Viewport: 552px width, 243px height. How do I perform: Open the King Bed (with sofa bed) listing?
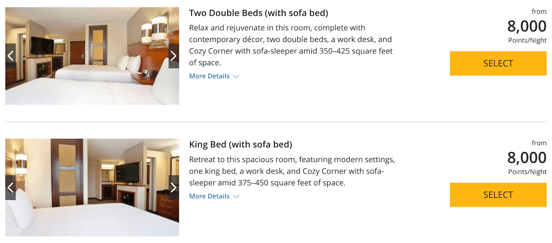point(240,144)
